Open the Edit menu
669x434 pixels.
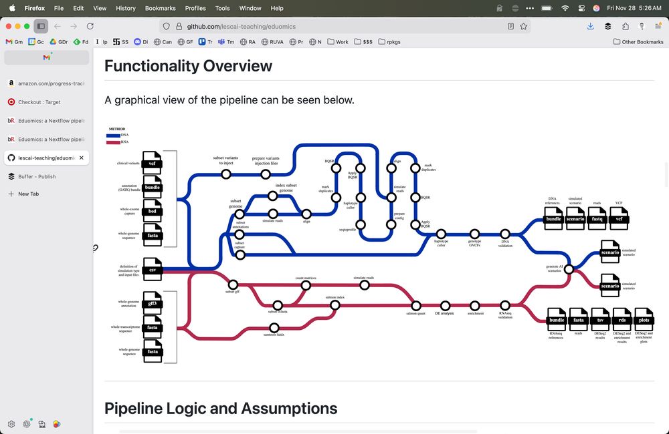(78, 8)
